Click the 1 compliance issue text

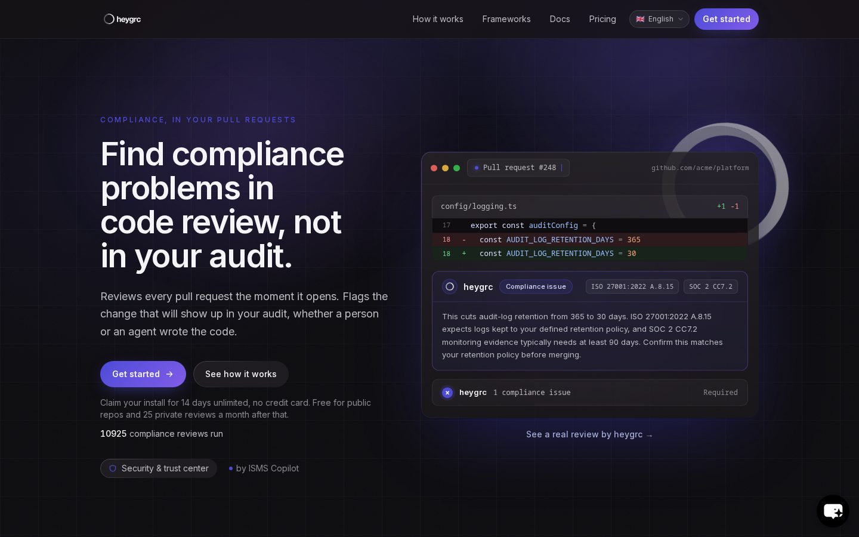tap(532, 393)
